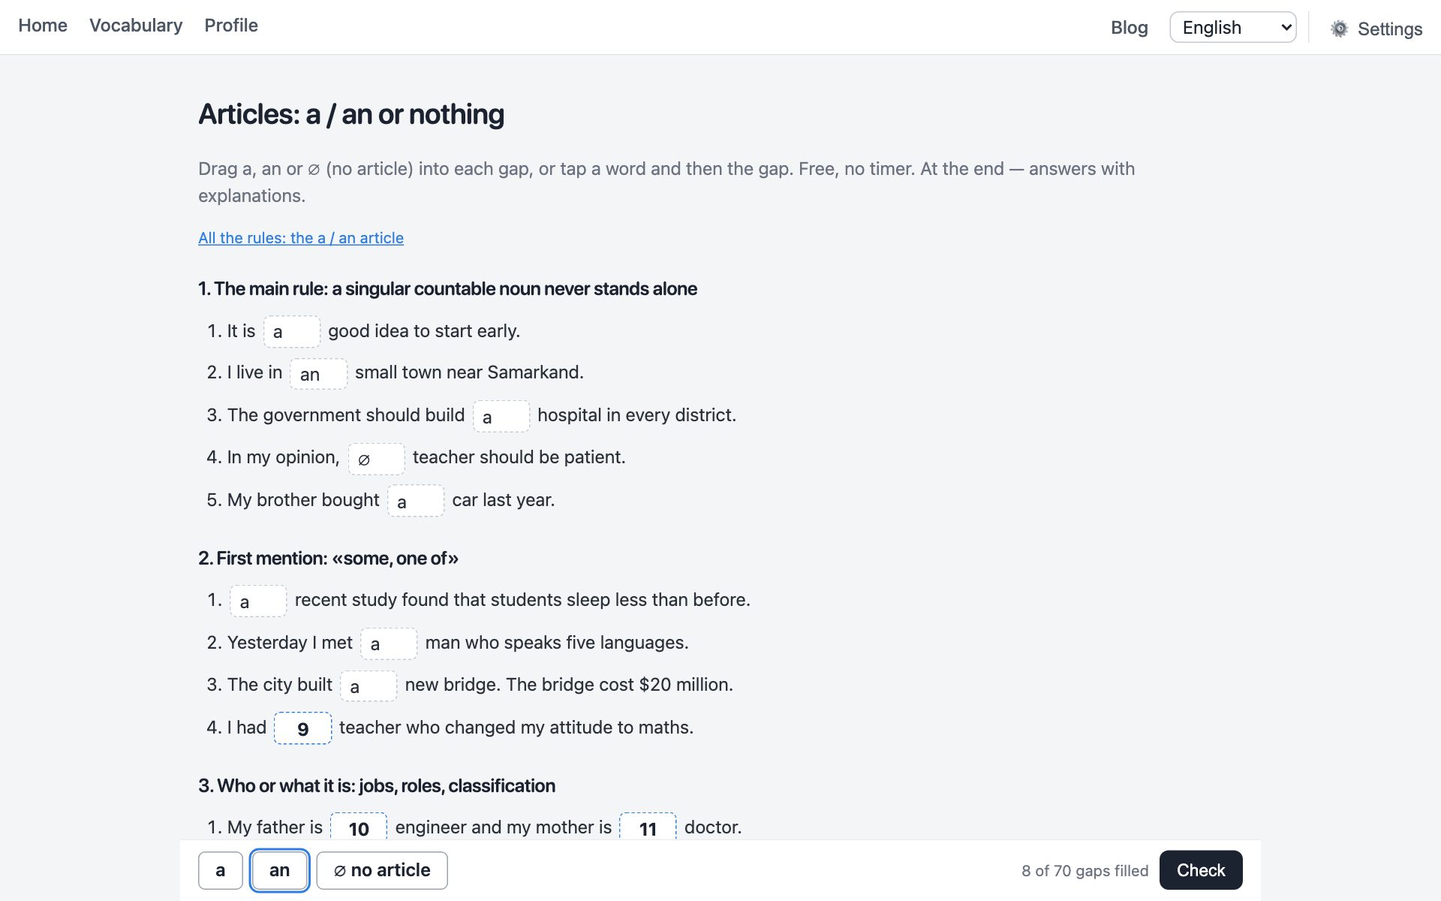Click the filled gap before 'good idea'
Viewport: 1441px width, 901px height.
pyautogui.click(x=292, y=332)
